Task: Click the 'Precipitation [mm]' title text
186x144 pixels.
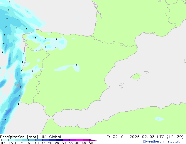Action: (x=19, y=137)
